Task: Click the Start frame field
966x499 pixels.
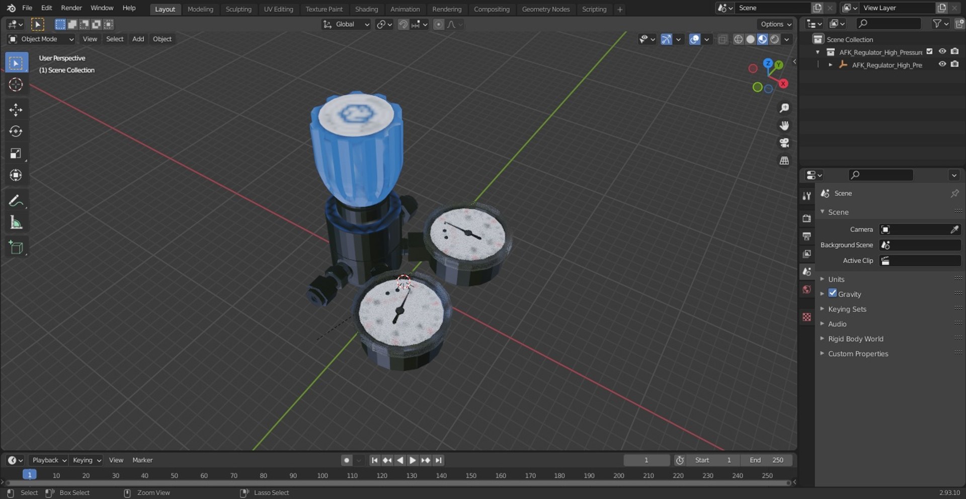Action: point(713,460)
